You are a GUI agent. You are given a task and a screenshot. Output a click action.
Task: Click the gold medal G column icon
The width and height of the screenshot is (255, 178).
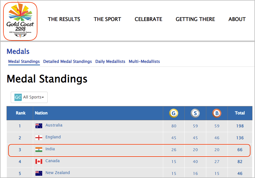173,113
